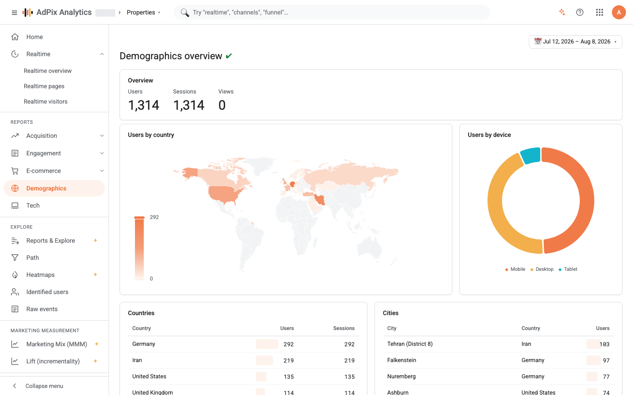The height and width of the screenshot is (395, 633).
Task: Click the country map color scale bar
Action: click(139, 248)
